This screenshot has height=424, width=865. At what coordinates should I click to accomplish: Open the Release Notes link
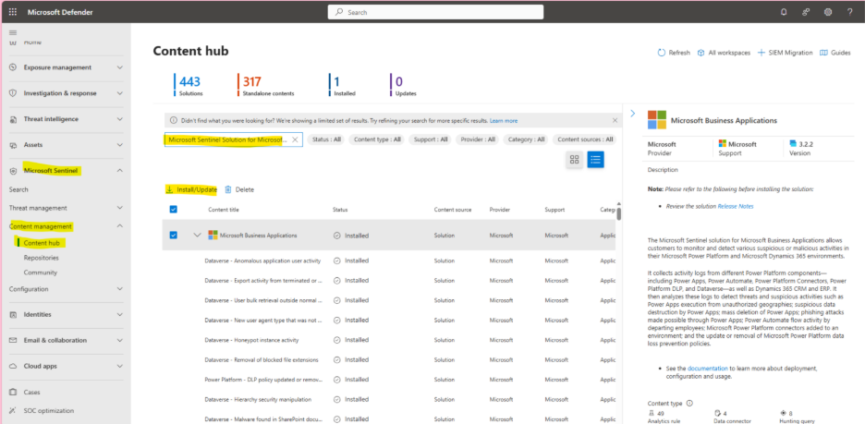[736, 206]
